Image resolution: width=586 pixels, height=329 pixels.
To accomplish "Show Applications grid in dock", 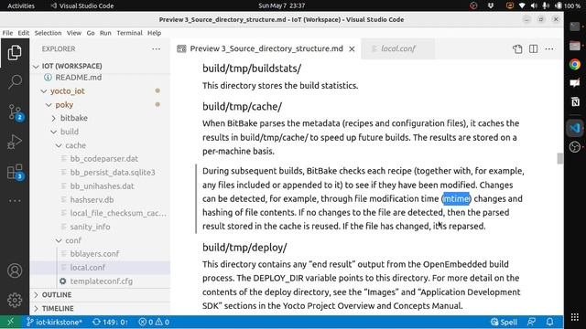I will pos(575,317).
